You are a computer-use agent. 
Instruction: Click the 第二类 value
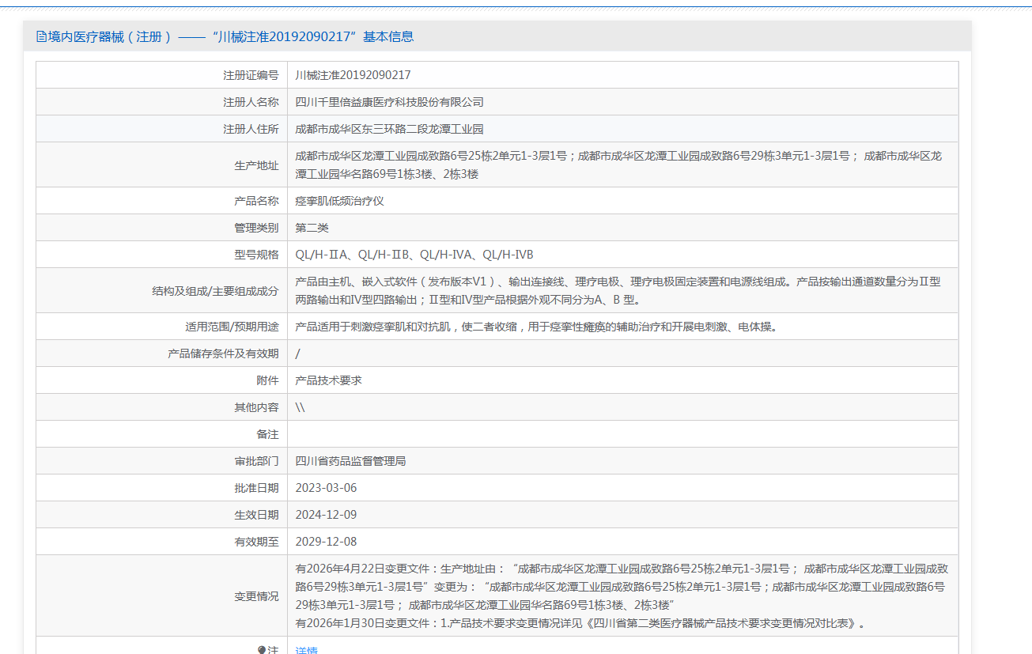pyautogui.click(x=312, y=228)
